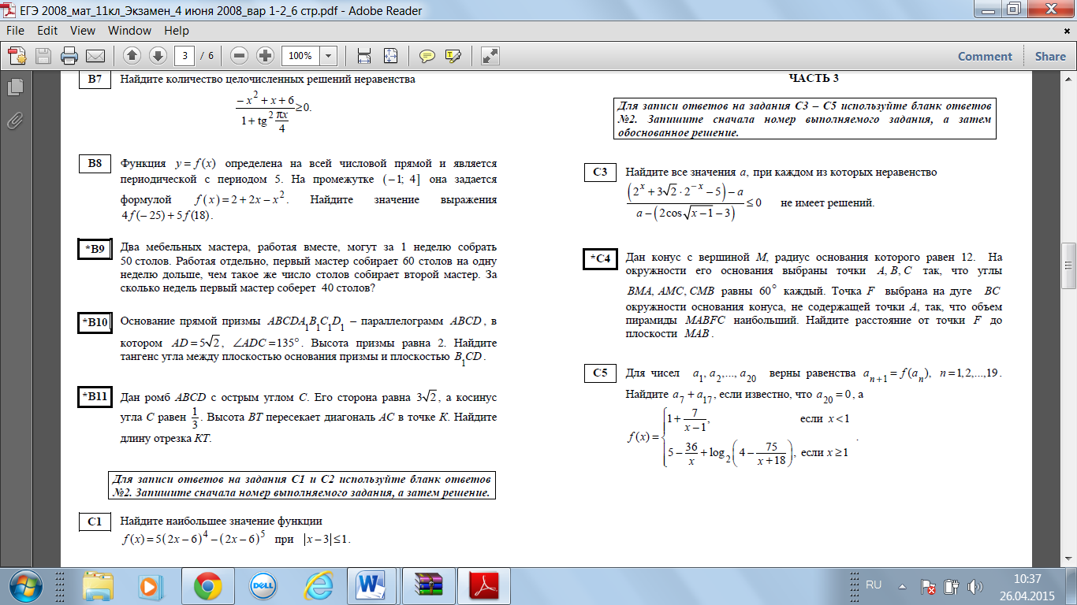The height and width of the screenshot is (605, 1077).
Task: Click the Action Center flag icon
Action: pyautogui.click(x=928, y=586)
